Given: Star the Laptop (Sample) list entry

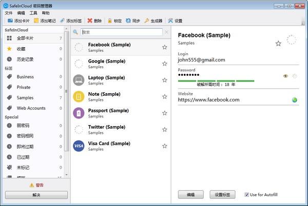Looking at the screenshot, I should (x=165, y=80).
